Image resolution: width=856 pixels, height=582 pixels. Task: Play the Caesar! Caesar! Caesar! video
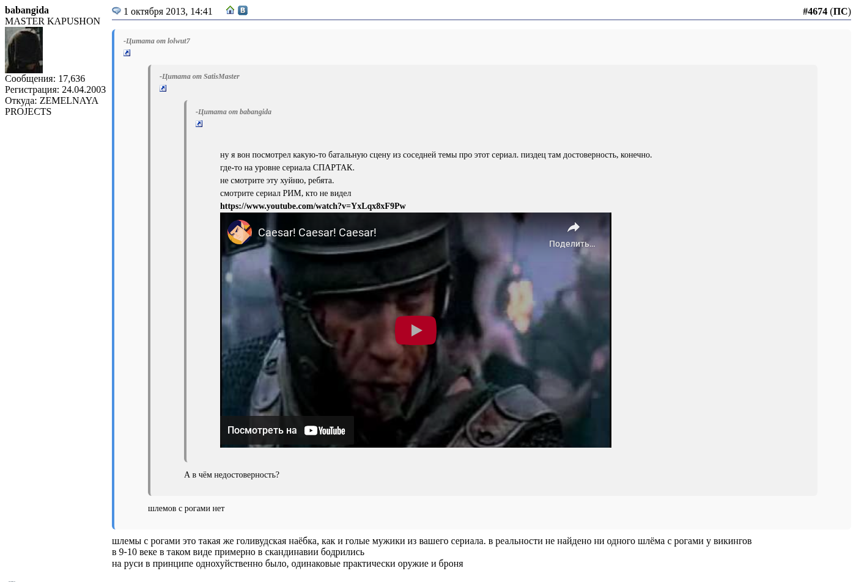click(x=415, y=330)
